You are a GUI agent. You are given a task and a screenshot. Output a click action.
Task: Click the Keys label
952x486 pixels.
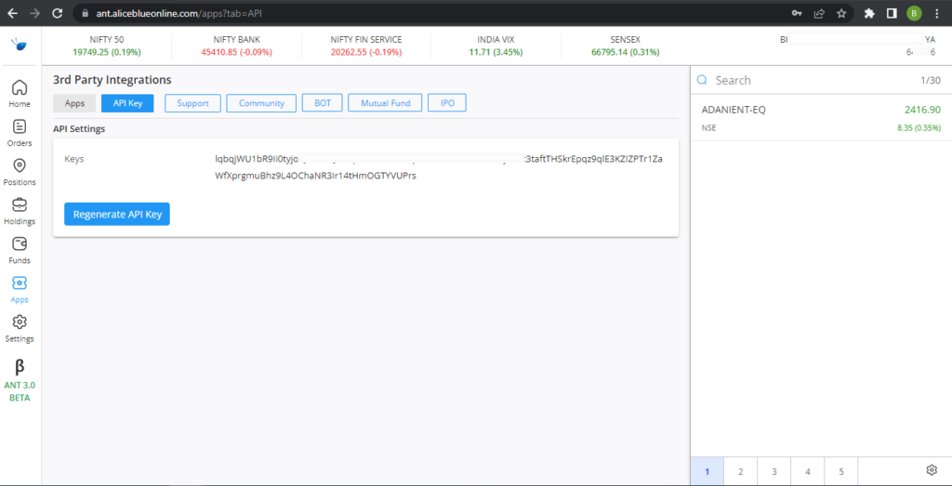pos(74,159)
